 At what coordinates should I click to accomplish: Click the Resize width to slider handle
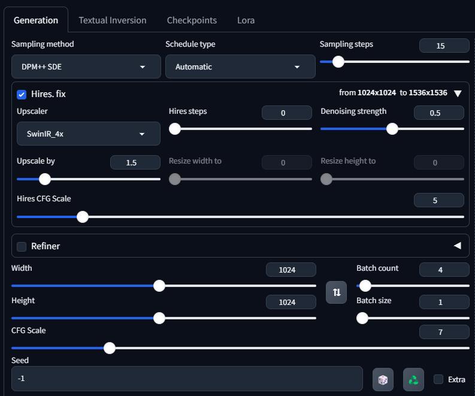175,179
